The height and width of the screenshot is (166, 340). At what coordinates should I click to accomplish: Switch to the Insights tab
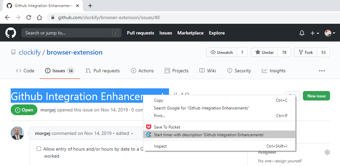click(274, 71)
